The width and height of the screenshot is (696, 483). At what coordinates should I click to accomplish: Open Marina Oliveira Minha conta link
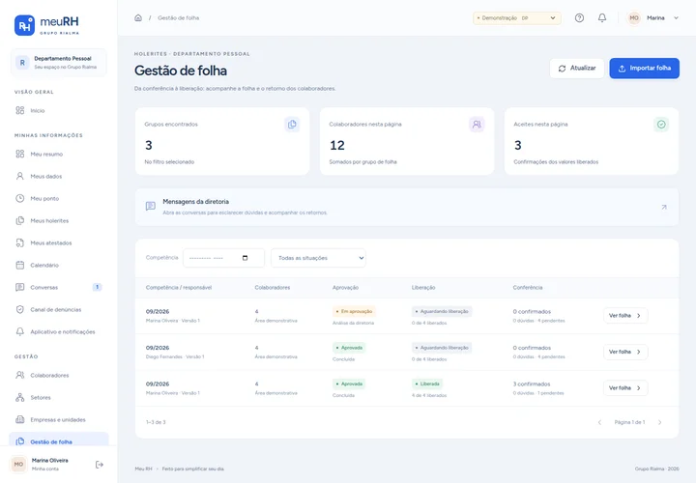pos(49,465)
